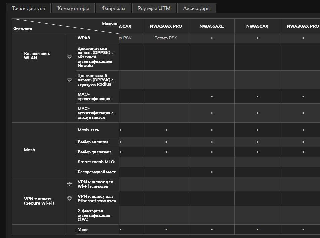The height and width of the screenshot is (238, 320).
Task: Open the Точки доступа tab
Action: click(x=28, y=8)
